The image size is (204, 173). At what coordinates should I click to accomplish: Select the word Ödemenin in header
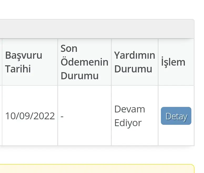point(85,62)
